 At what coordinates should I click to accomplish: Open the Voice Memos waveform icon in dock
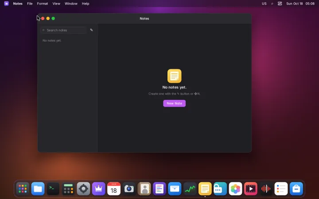click(266, 189)
